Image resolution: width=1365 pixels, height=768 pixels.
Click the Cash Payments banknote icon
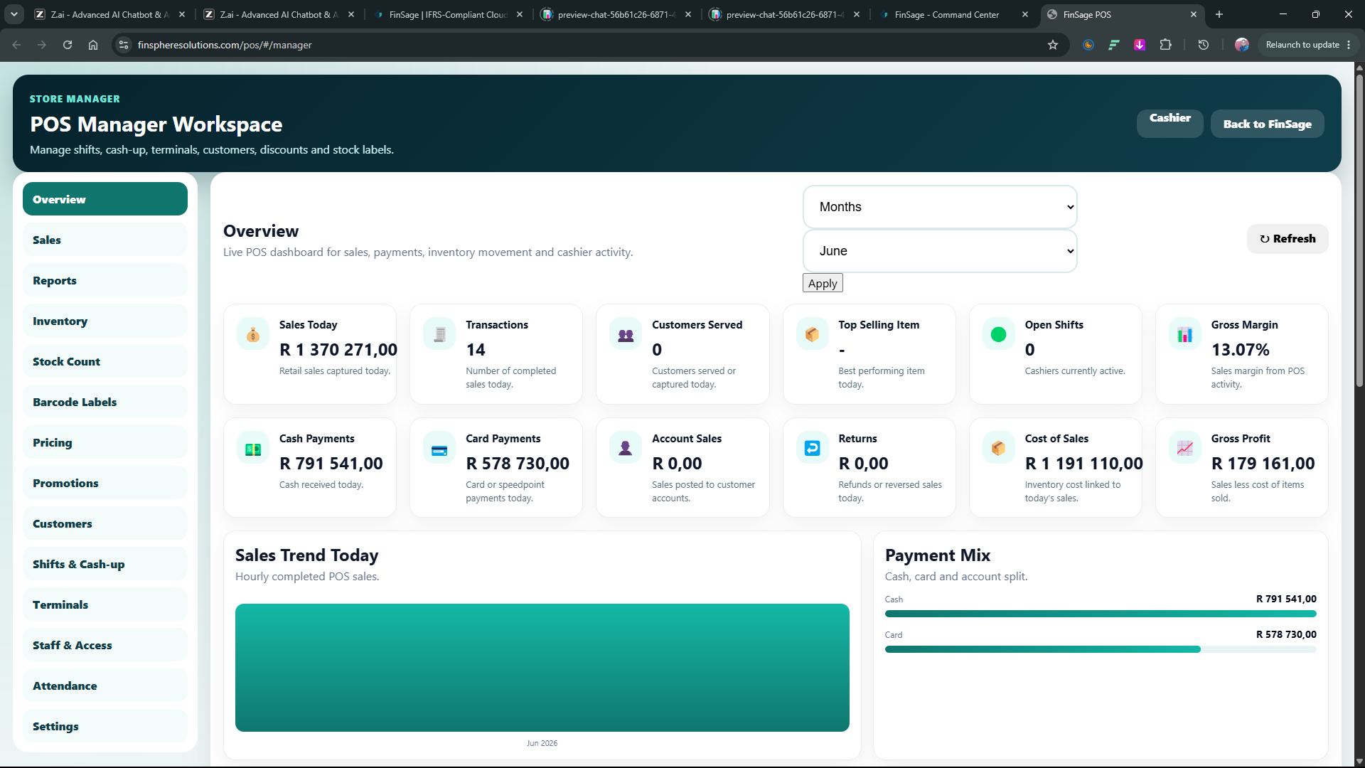pyautogui.click(x=253, y=448)
